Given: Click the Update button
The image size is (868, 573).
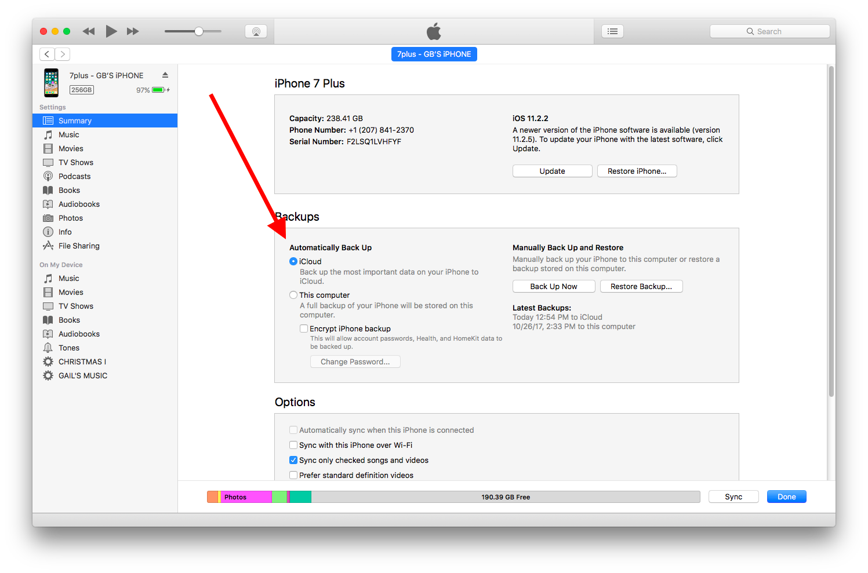Looking at the screenshot, I should [x=552, y=171].
